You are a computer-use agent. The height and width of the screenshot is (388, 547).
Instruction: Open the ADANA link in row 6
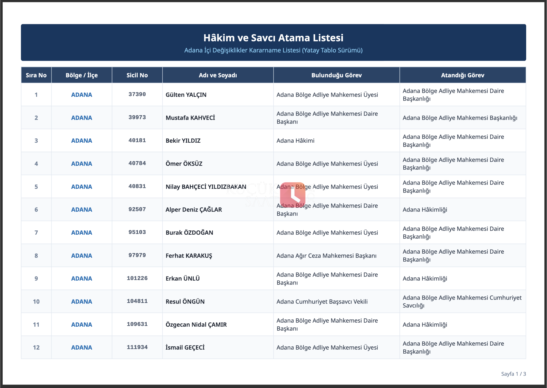coord(82,210)
